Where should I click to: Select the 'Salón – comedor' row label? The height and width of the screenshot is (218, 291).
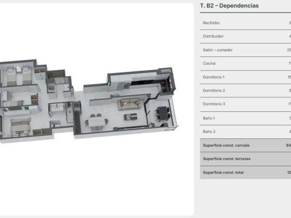(217, 50)
